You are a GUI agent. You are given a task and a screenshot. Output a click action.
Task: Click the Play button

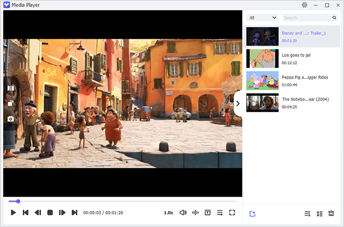pos(14,212)
